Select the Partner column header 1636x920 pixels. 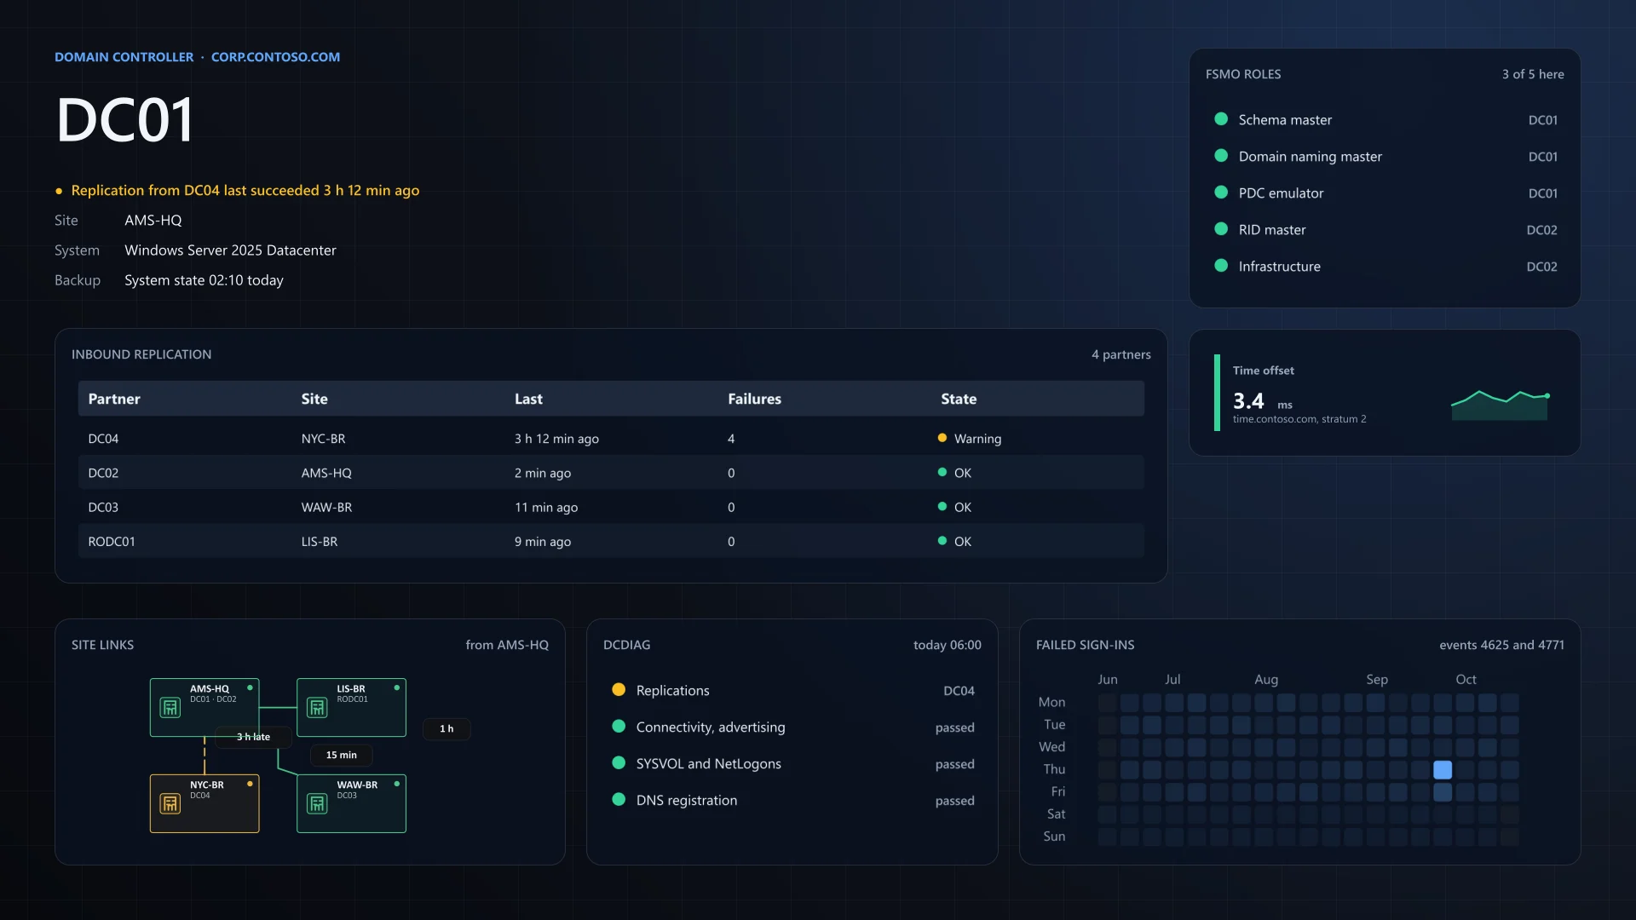coord(114,399)
